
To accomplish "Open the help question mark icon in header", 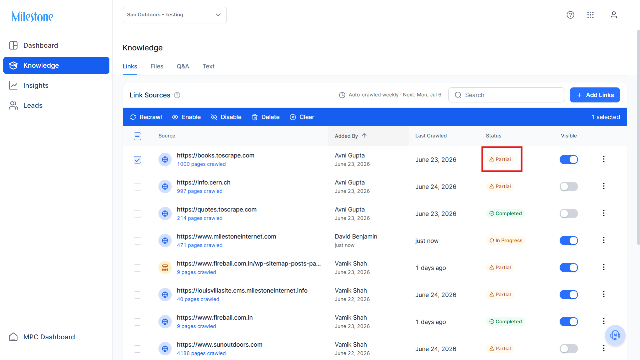I will [x=570, y=15].
